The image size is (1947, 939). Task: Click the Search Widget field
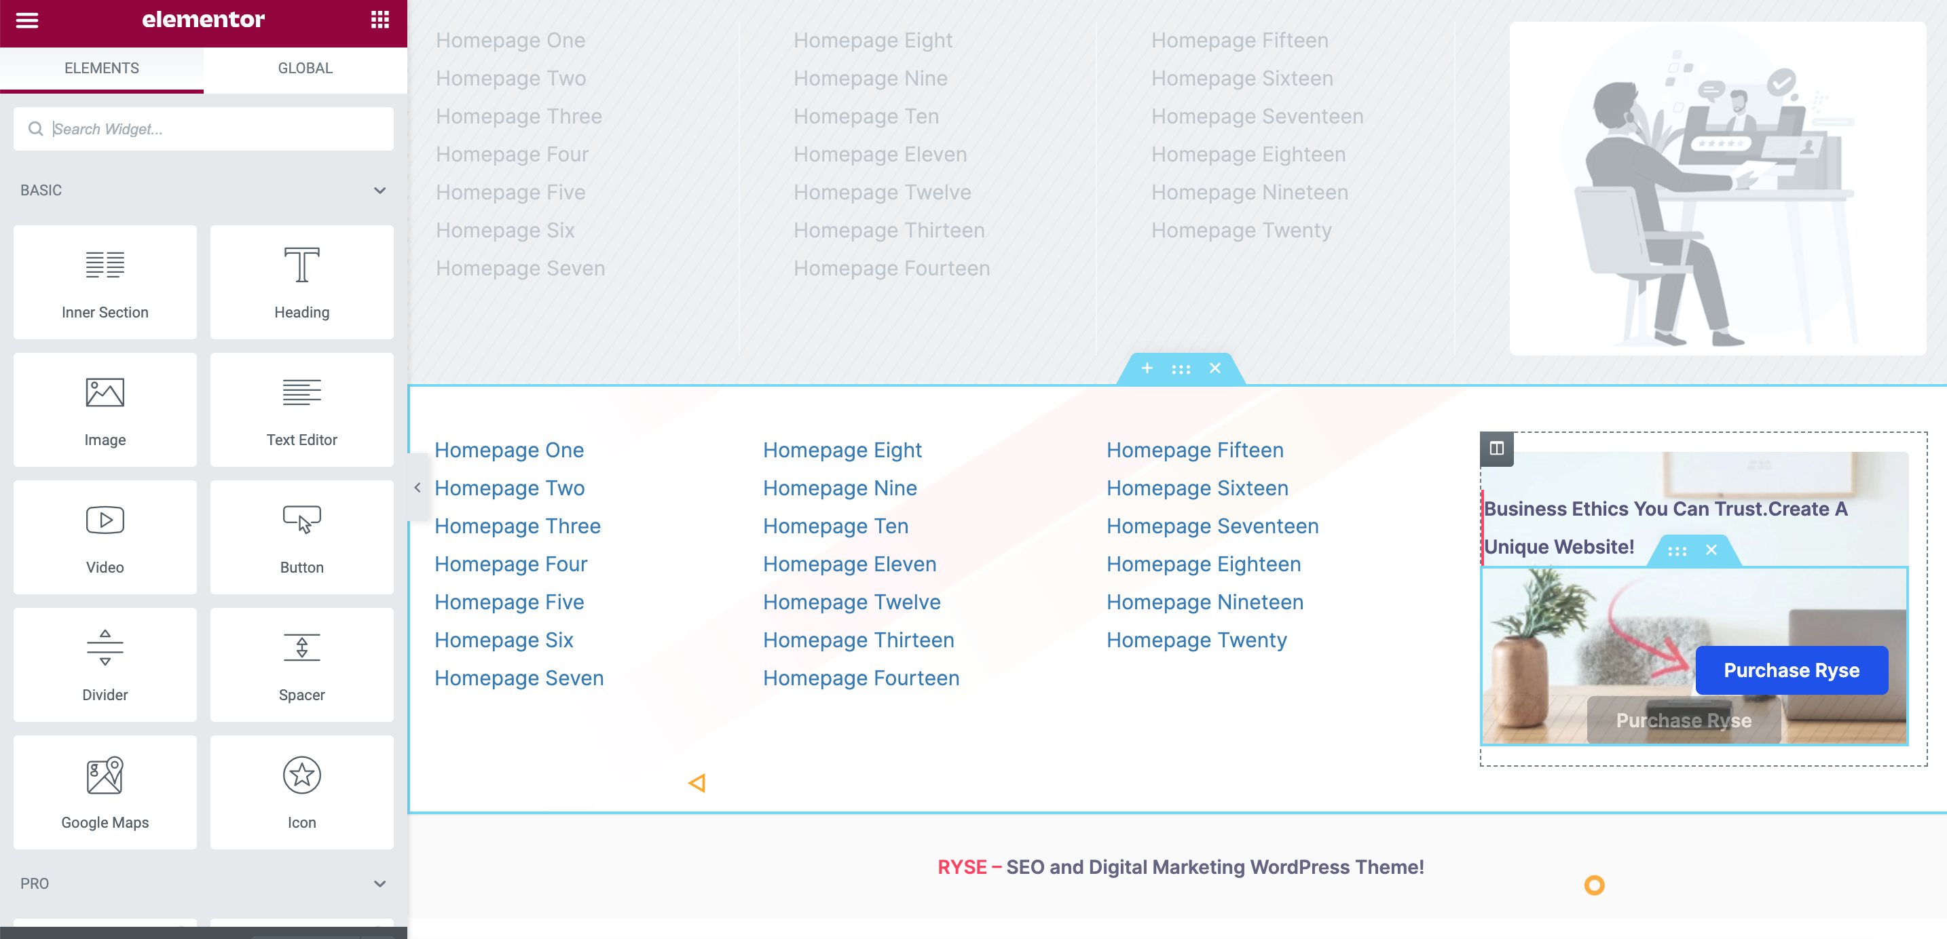[x=204, y=129]
